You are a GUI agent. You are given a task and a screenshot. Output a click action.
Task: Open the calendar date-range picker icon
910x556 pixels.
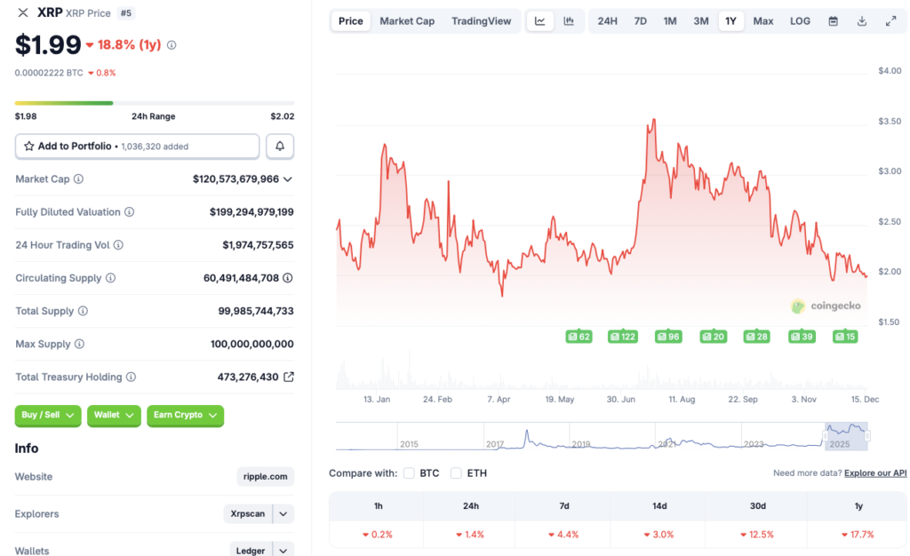pyautogui.click(x=833, y=20)
